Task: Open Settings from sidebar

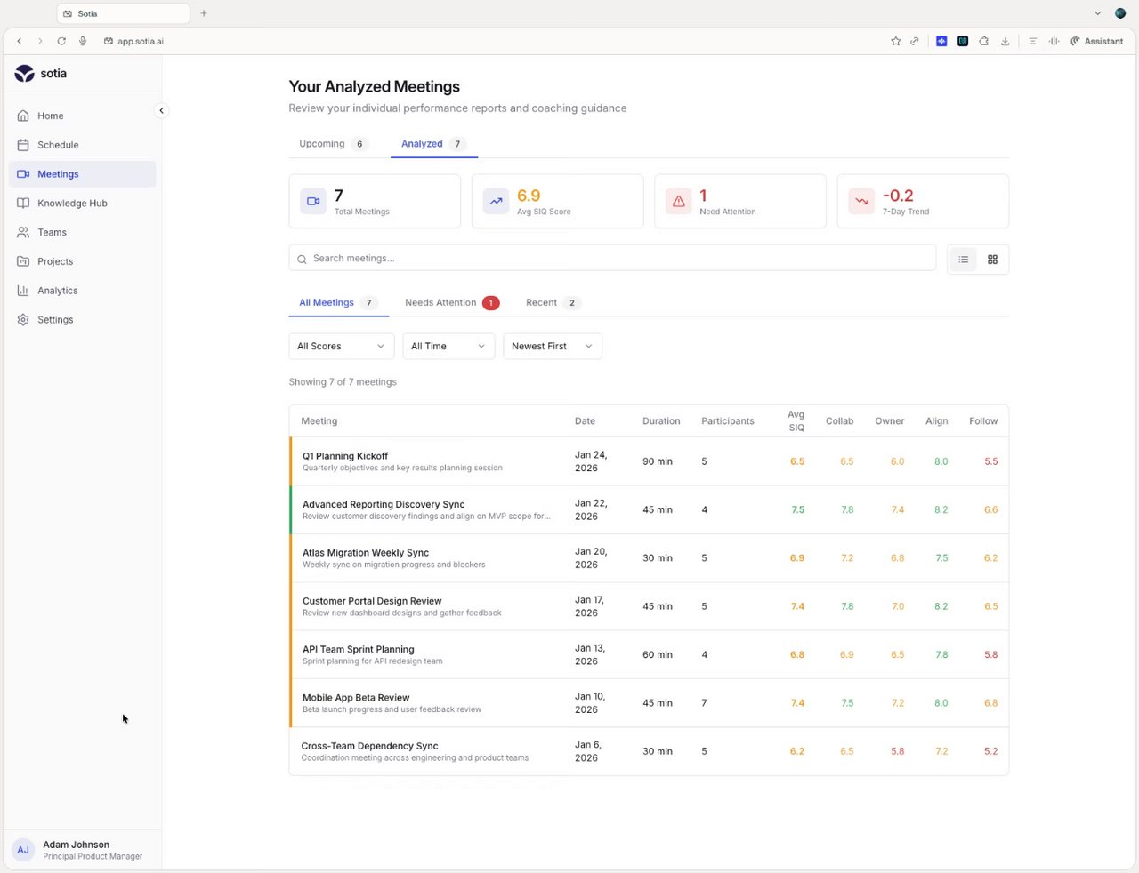Action: tap(82, 320)
